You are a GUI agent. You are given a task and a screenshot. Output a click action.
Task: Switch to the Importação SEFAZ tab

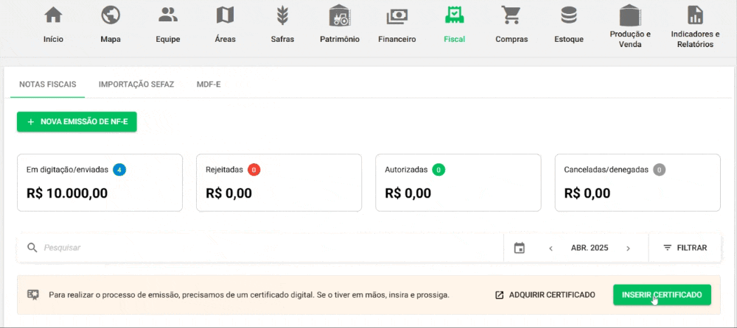(136, 85)
